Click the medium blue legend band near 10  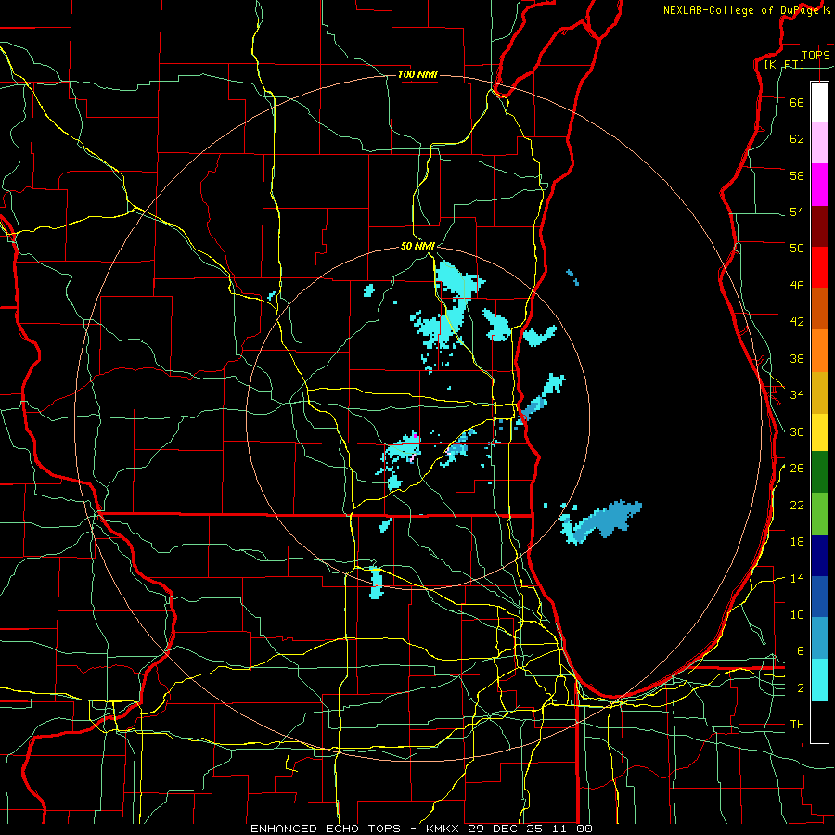point(819,597)
